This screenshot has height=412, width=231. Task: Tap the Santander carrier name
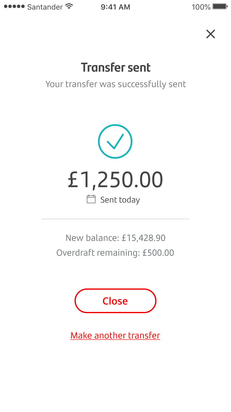pyautogui.click(x=45, y=7)
